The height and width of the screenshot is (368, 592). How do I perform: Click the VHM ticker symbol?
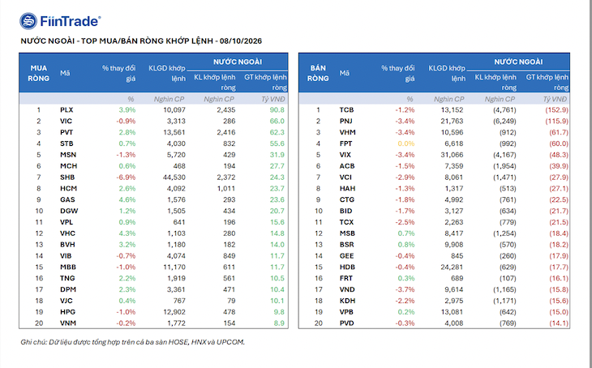(347, 132)
